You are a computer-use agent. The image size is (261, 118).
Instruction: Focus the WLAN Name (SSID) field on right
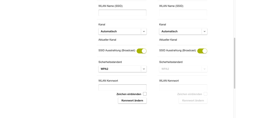(183, 13)
